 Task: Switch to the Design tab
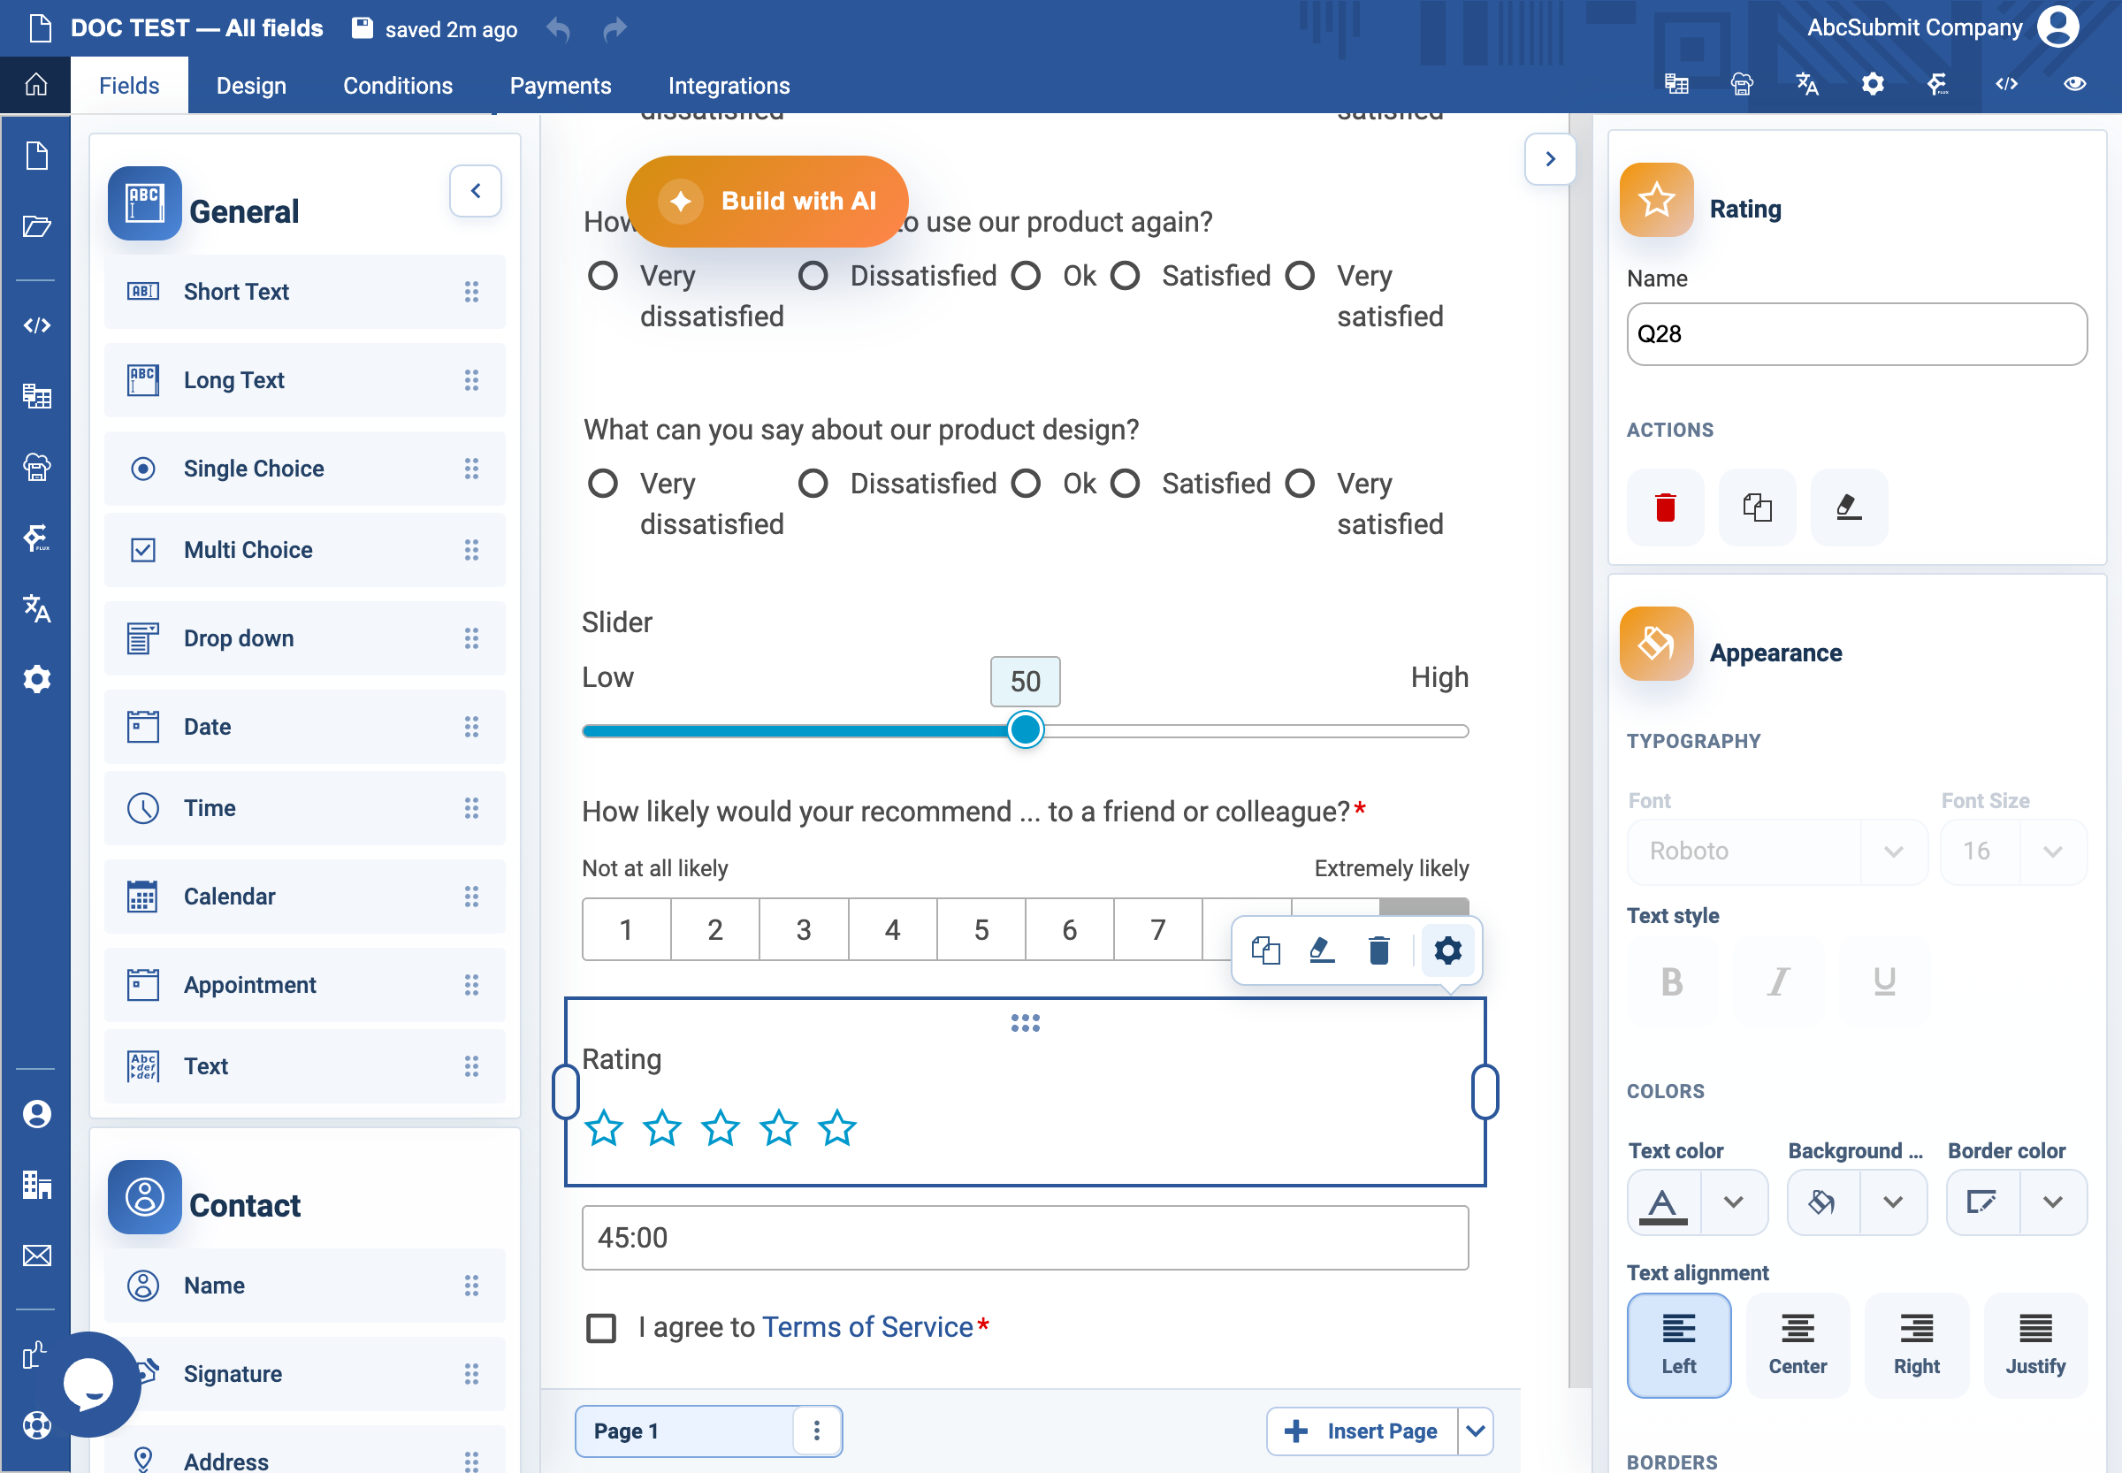pos(251,86)
